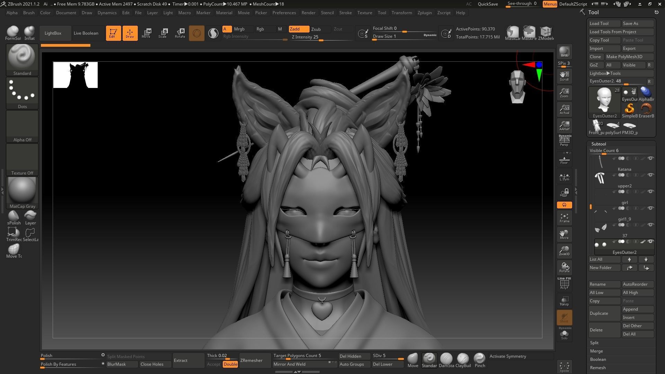
Task: Click the ZRemesher button
Action: click(255, 360)
